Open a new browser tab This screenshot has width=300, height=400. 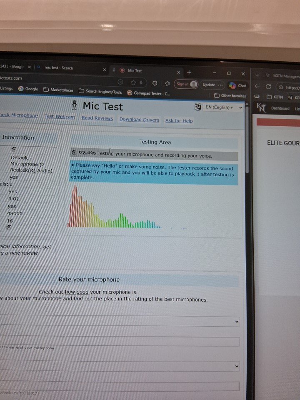pyautogui.click(x=189, y=72)
